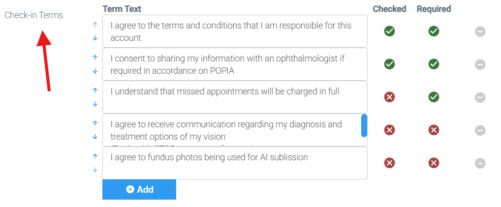
Task: Remove the fundus photos AI term
Action: (480, 163)
